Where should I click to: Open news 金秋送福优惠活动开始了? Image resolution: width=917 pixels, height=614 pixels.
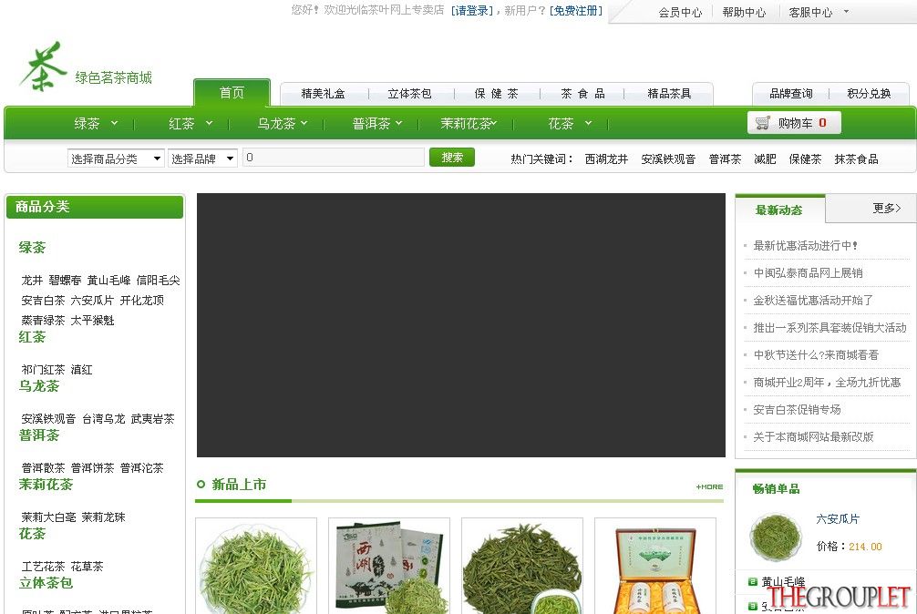tap(813, 301)
